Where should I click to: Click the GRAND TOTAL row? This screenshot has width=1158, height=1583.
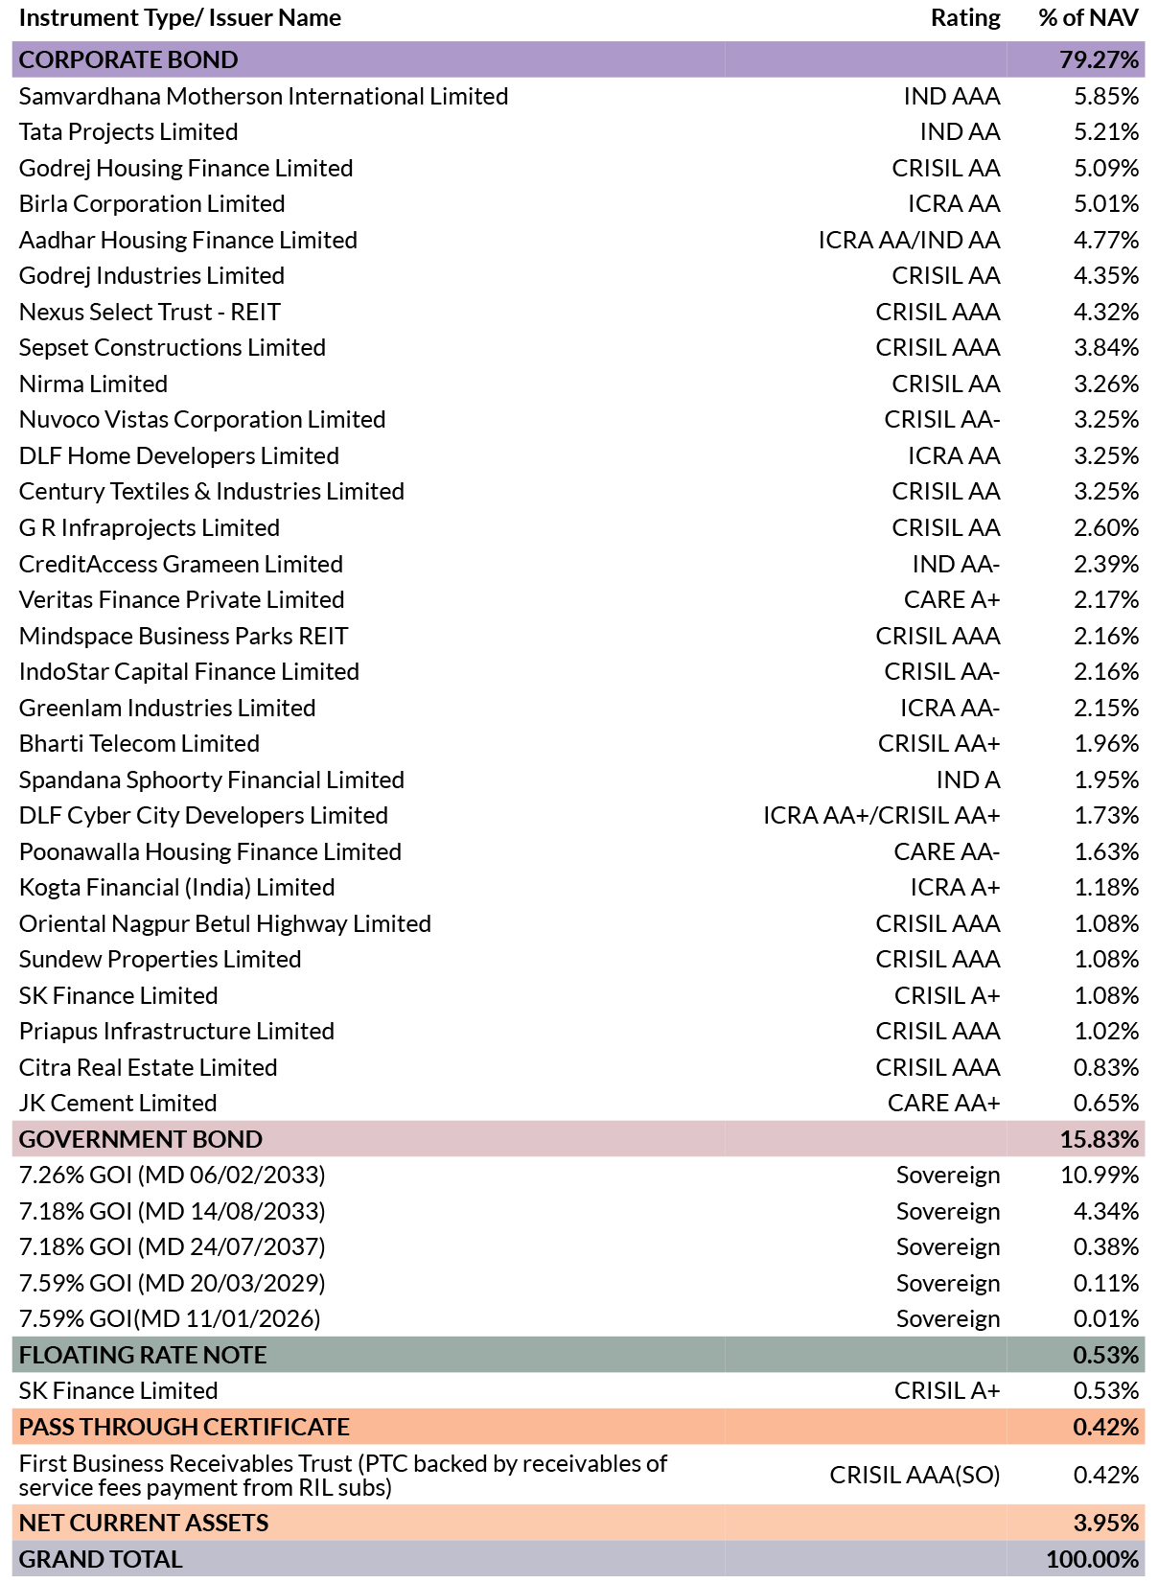578,1559
